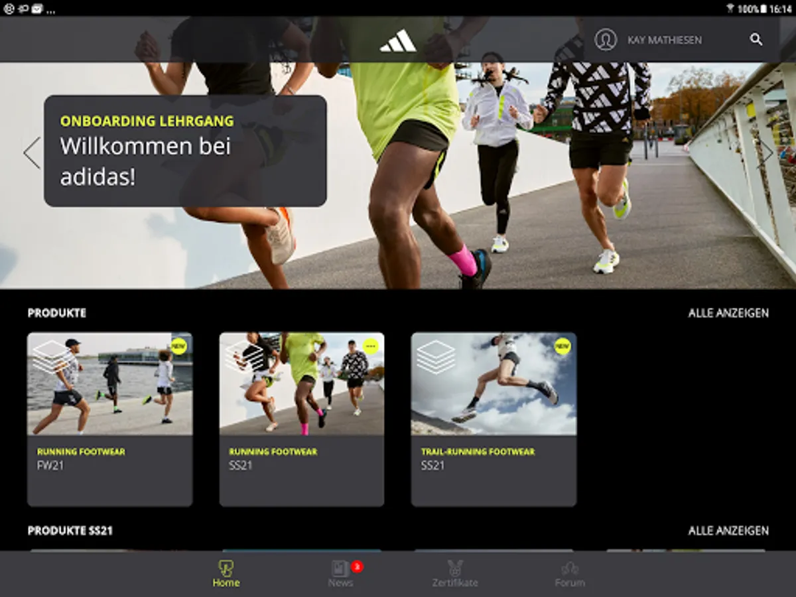Viewport: 796px width, 597px height.
Task: Tap the battery indicator in status bar
Action: click(x=763, y=9)
